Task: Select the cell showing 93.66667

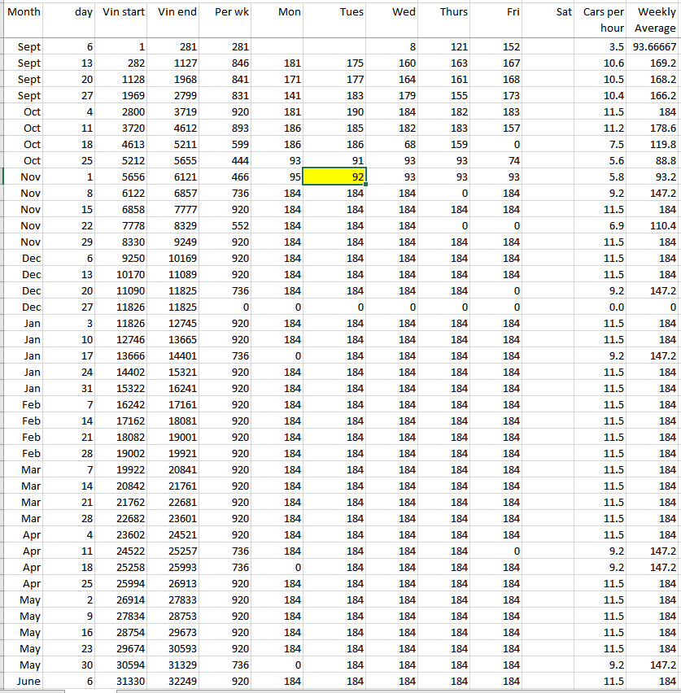Action: 654,46
